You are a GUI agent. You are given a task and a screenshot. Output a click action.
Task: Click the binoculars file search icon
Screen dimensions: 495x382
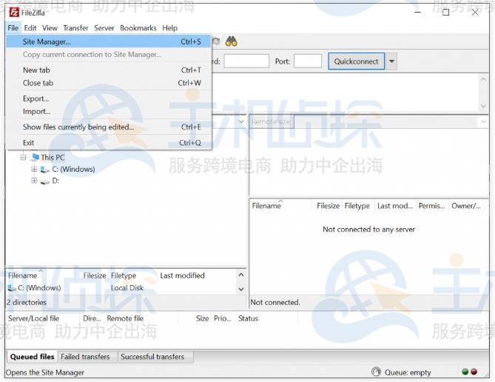click(231, 41)
